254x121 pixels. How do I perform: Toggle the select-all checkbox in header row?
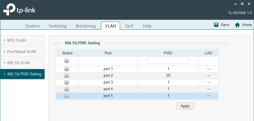coord(67,61)
